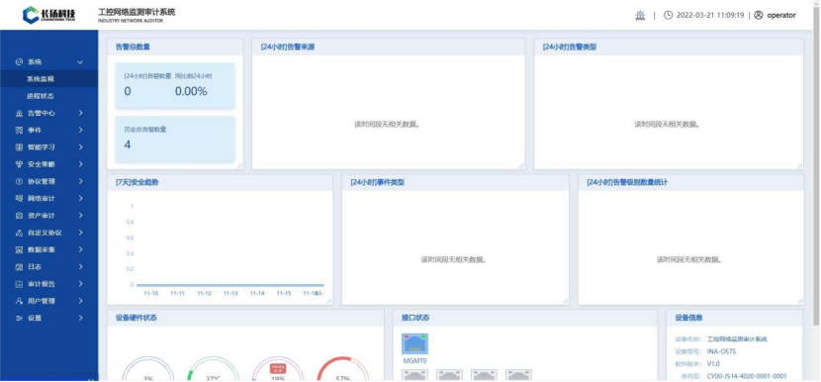
Task: Click the 用户管理 user icon in sidebar
Action: click(x=20, y=301)
